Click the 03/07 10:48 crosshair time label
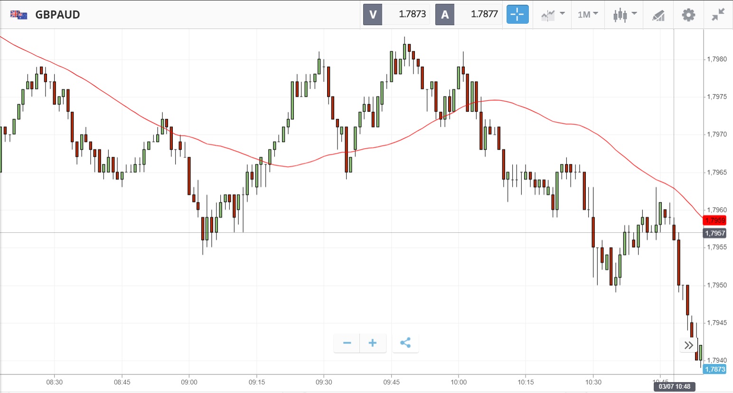This screenshot has height=393, width=733. (x=674, y=386)
